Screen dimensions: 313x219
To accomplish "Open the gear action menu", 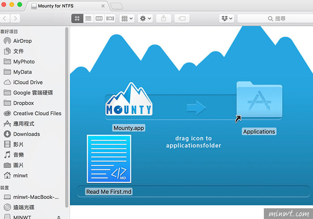I will tap(145, 19).
